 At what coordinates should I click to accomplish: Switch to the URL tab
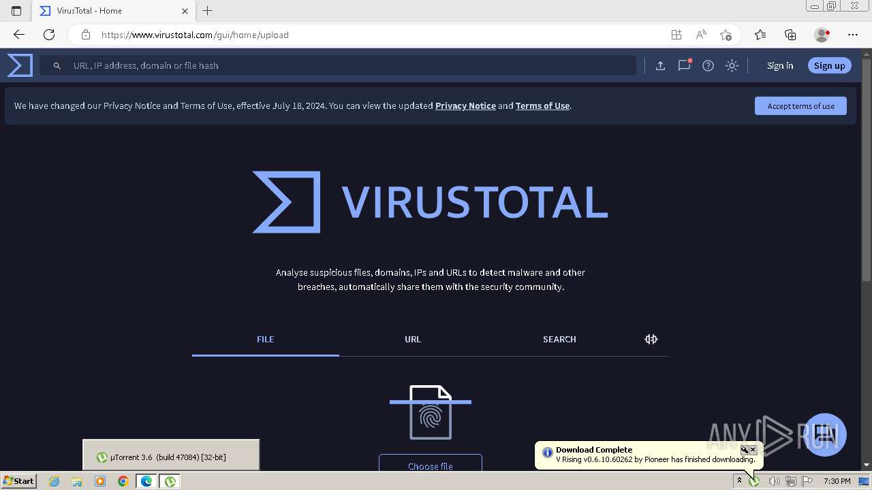pos(413,339)
